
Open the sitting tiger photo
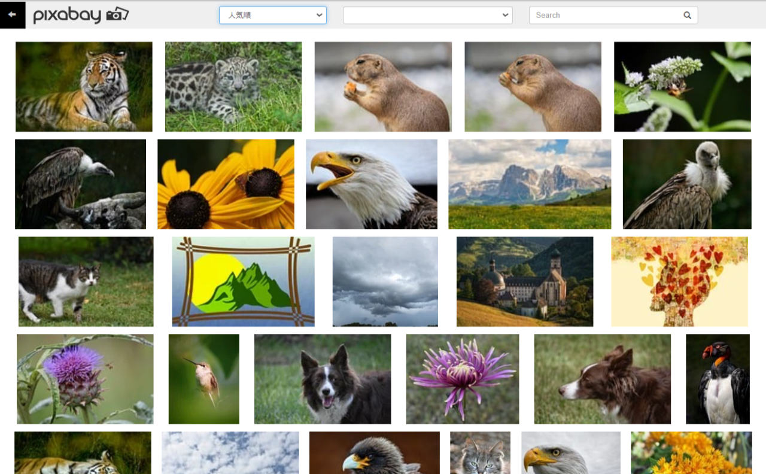point(84,87)
